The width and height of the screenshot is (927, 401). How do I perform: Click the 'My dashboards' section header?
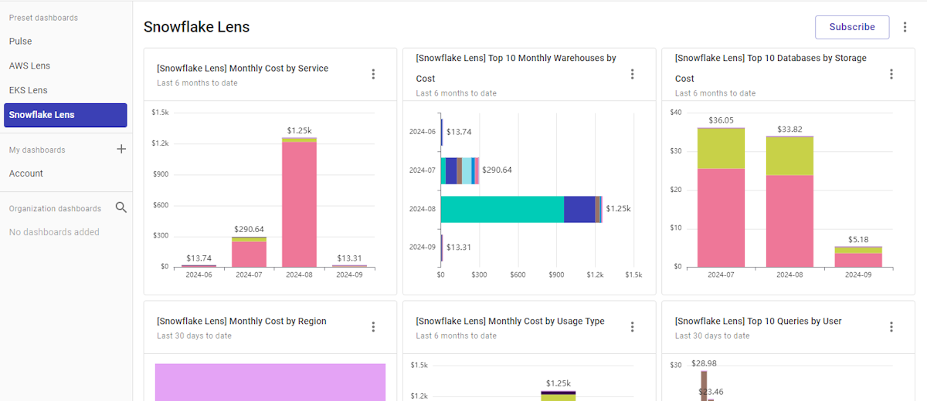(x=37, y=150)
